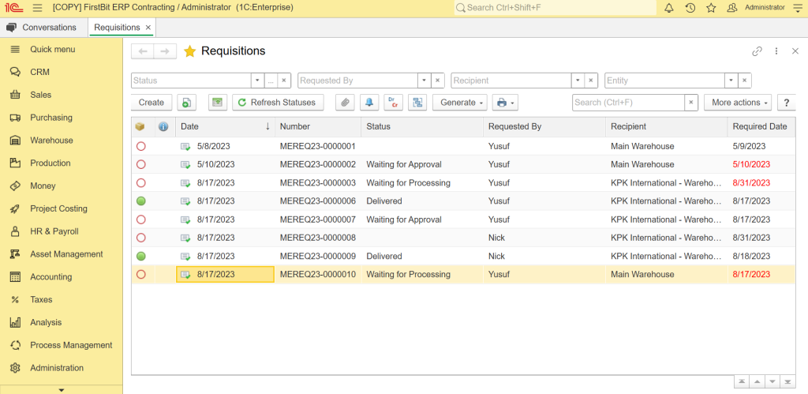Image resolution: width=808 pixels, height=394 pixels.
Task: Open notifications bell in title bar
Action: (x=669, y=8)
